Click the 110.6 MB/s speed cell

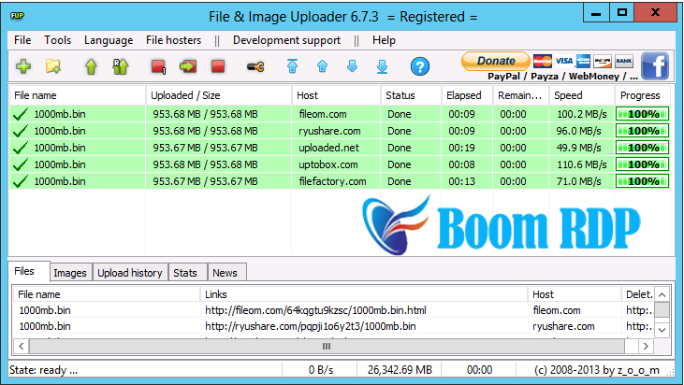(x=581, y=164)
